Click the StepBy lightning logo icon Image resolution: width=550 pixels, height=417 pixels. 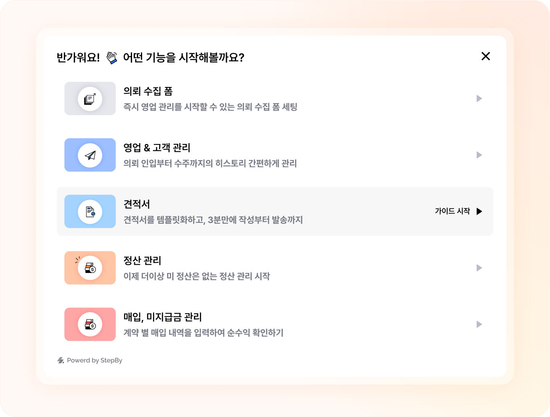pos(61,360)
